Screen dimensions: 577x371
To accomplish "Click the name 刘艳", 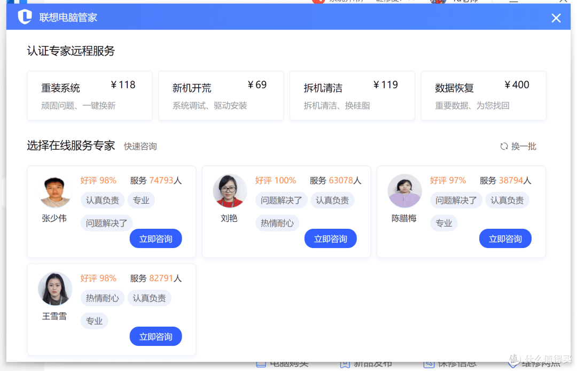I will click(x=229, y=218).
